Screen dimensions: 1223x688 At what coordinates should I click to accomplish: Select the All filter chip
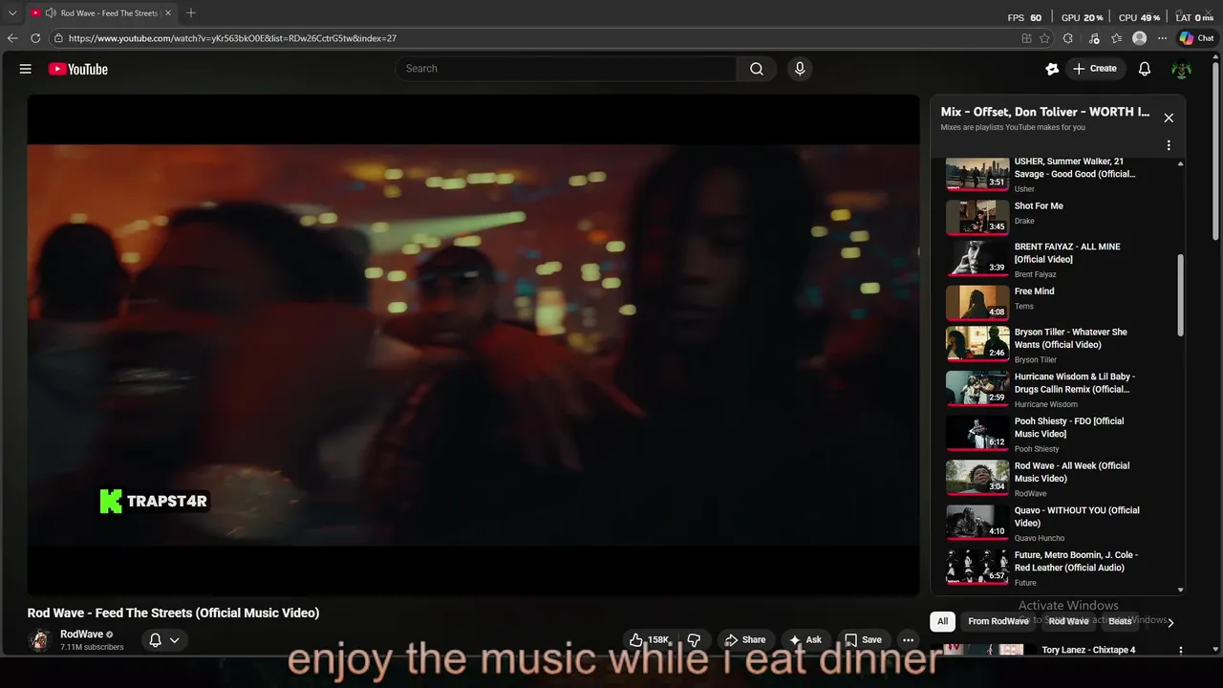click(x=942, y=621)
